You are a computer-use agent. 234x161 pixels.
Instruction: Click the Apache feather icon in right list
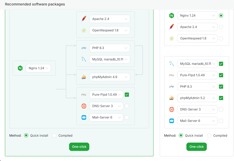coord(171,27)
